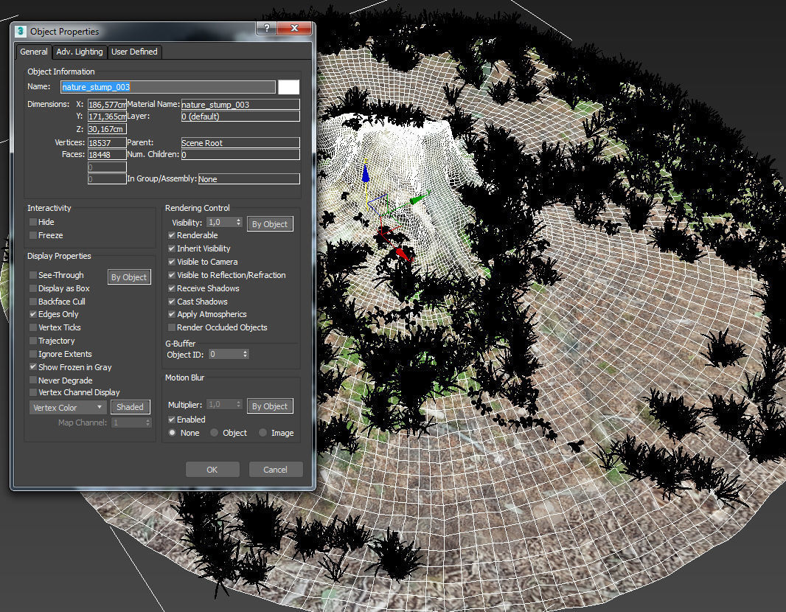Screen dimensions: 786x612
Task: Toggle Display as Box checkbox
Action: pyautogui.click(x=33, y=288)
